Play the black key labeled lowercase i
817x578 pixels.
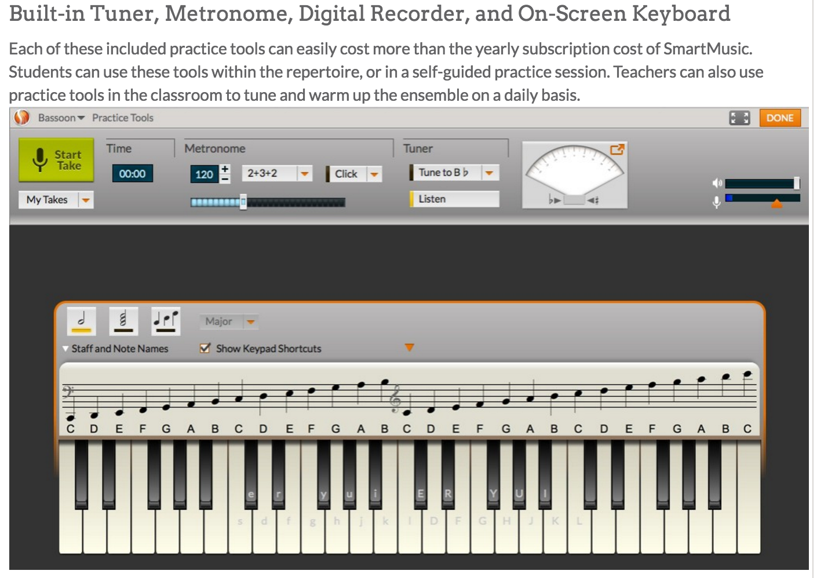375,475
